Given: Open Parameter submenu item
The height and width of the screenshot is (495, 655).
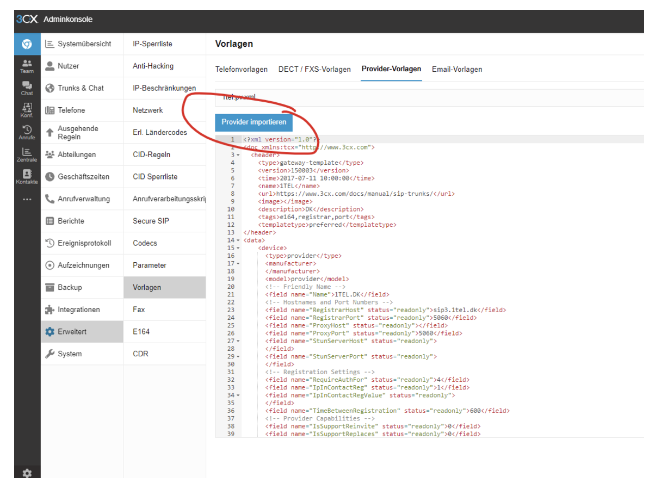Looking at the screenshot, I should tap(165, 265).
